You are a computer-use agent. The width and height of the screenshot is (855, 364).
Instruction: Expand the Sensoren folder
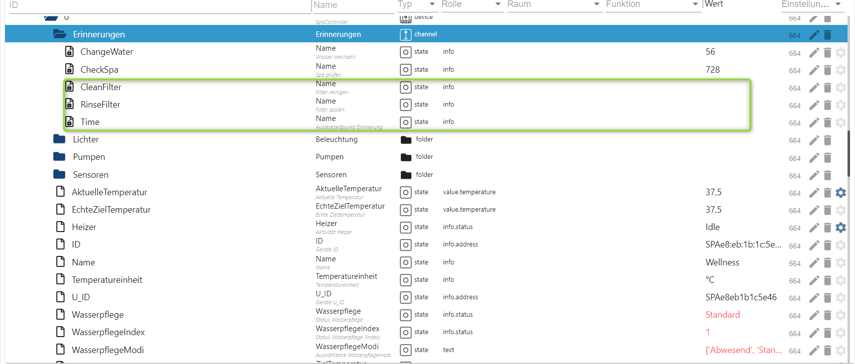click(x=59, y=174)
